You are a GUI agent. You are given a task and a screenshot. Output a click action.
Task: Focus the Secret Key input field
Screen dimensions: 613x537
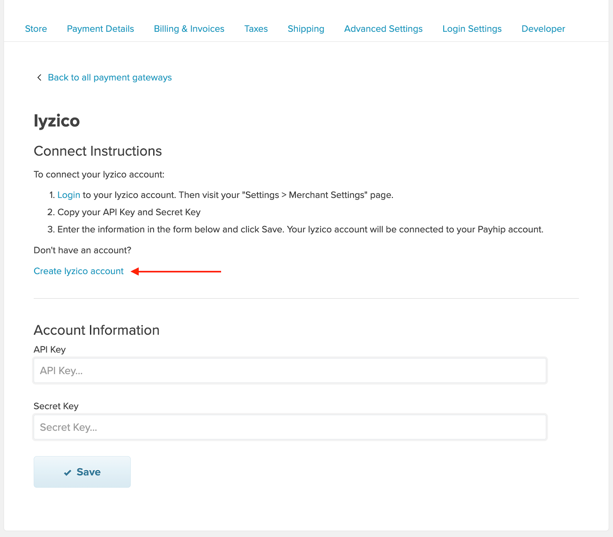(290, 427)
